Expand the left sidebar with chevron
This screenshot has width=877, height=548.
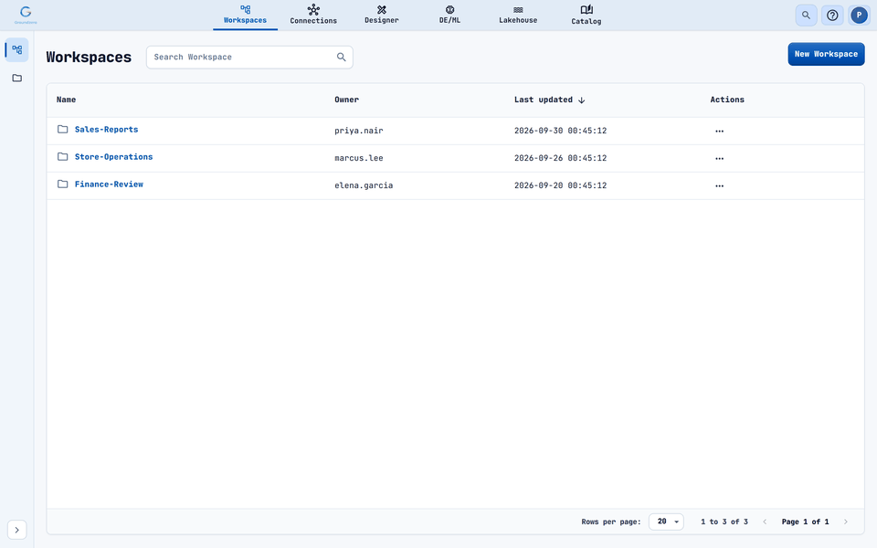pos(16,530)
